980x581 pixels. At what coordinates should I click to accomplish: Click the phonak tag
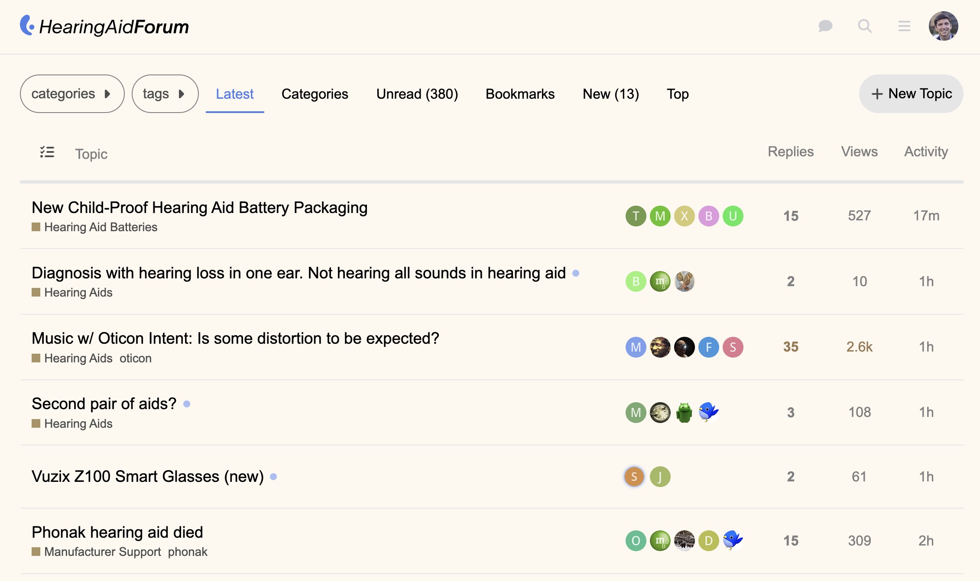(188, 552)
